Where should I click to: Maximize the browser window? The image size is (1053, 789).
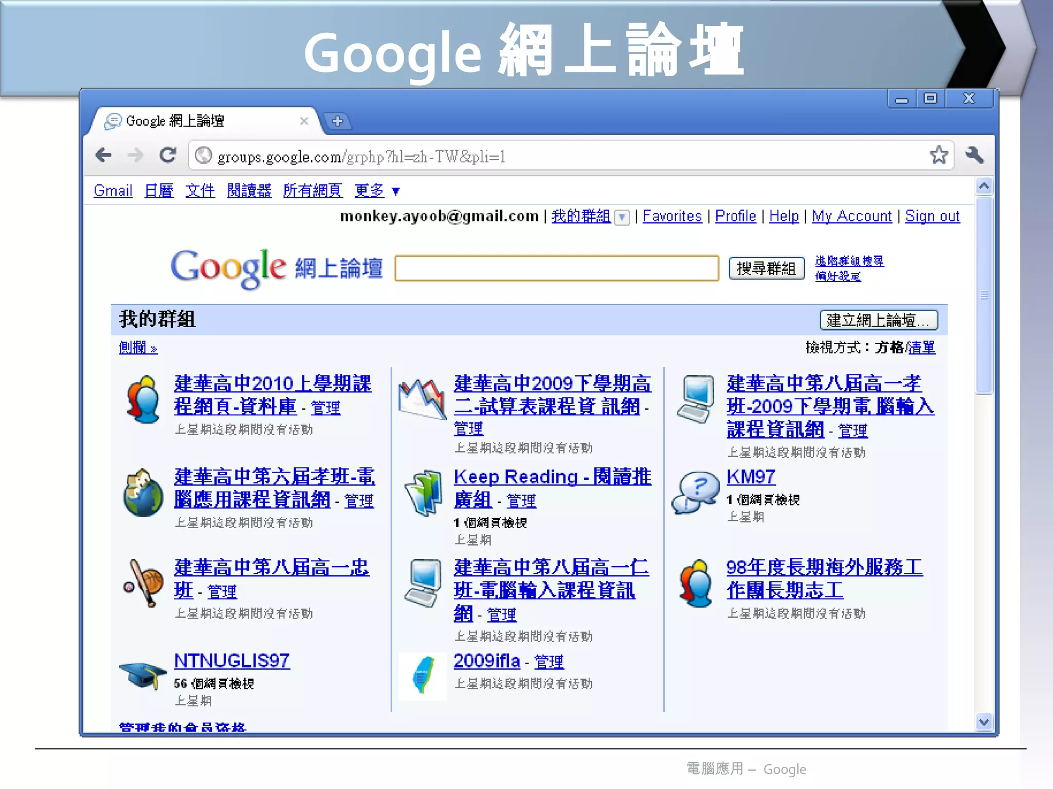point(931,98)
